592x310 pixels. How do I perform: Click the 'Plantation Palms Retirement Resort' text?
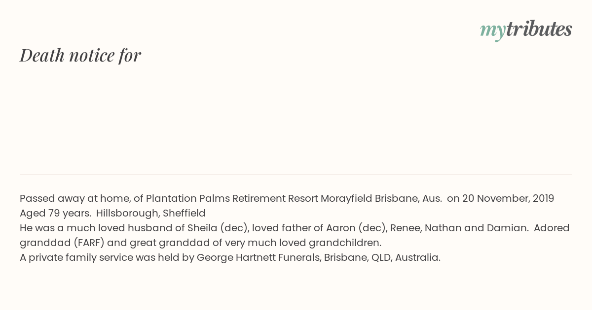(232, 198)
